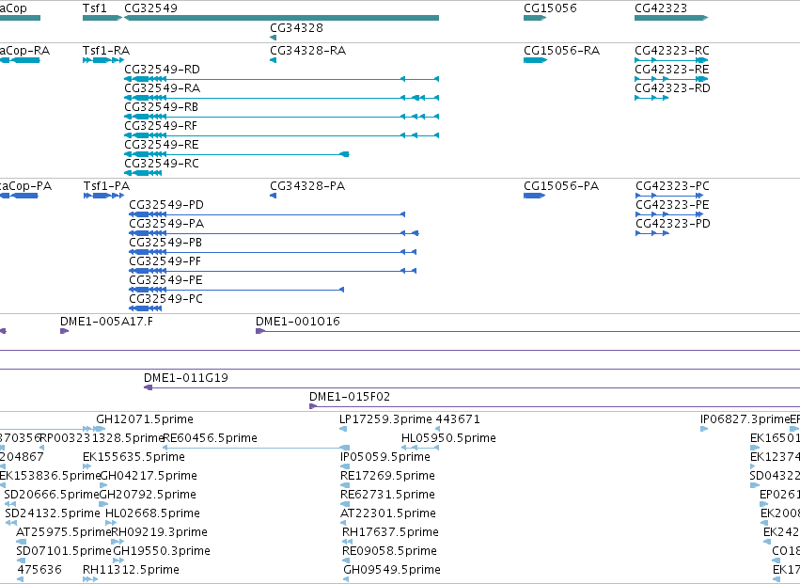The width and height of the screenshot is (800, 584).
Task: Click the CG34328-PA protein label
Action: pos(307,186)
